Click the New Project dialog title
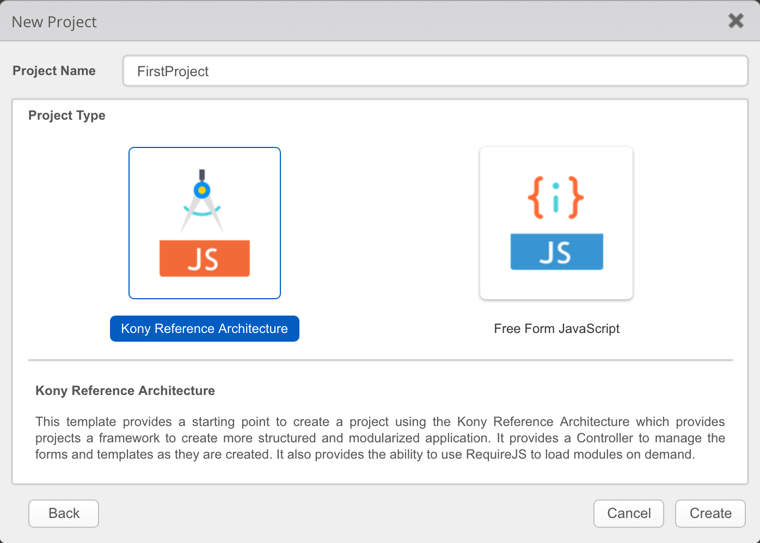The image size is (760, 543). pos(54,22)
